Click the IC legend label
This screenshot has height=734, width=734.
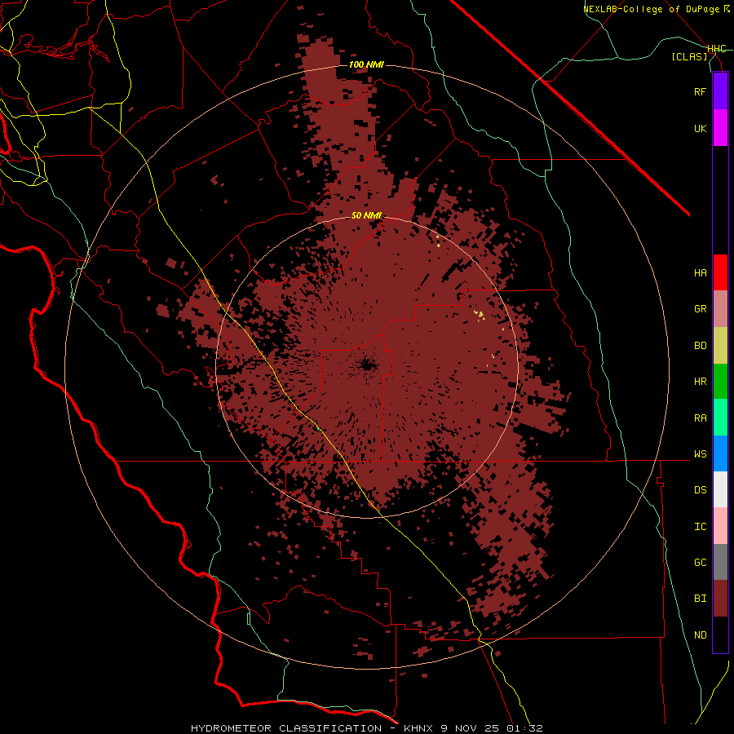tap(700, 527)
